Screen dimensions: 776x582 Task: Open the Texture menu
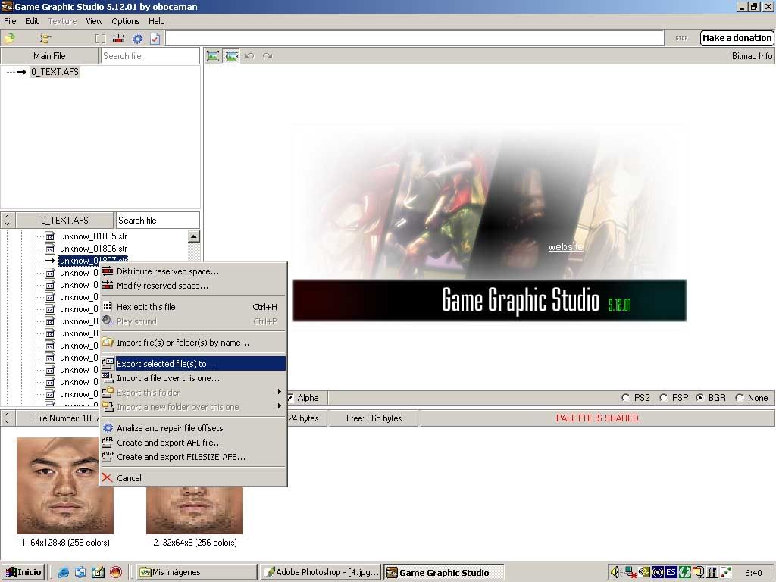[62, 21]
